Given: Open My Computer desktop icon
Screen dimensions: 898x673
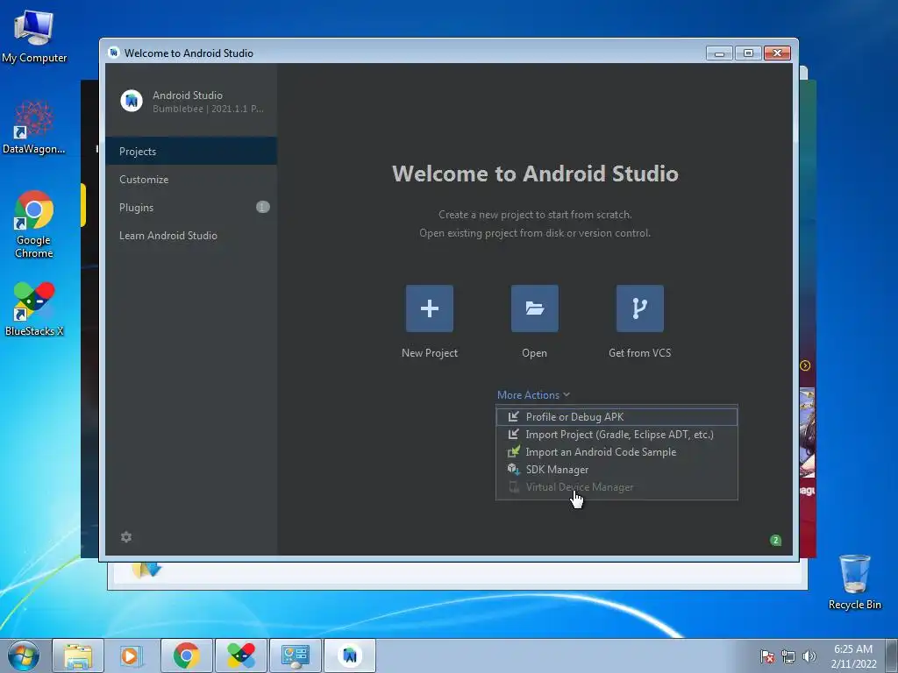Looking at the screenshot, I should coord(34,35).
